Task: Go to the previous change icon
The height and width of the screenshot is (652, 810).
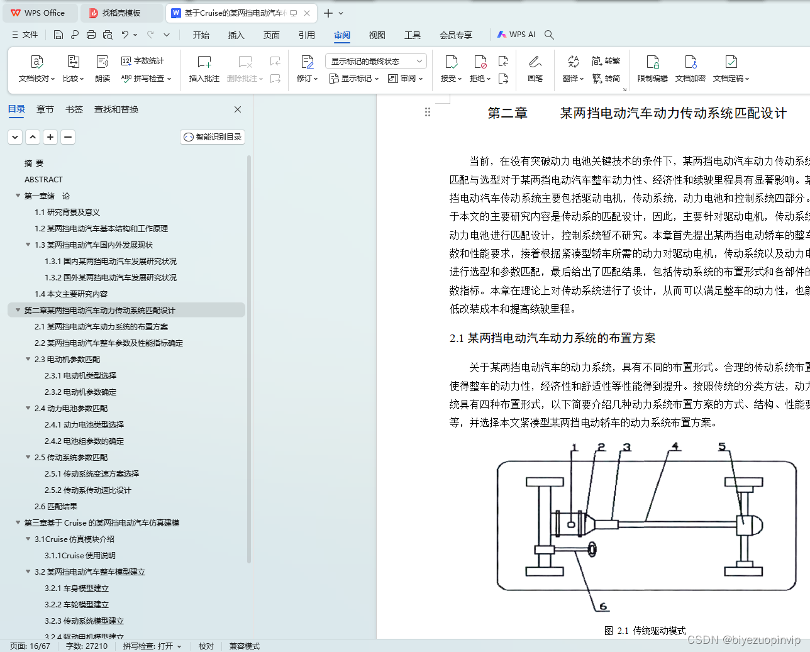Action: point(503,61)
